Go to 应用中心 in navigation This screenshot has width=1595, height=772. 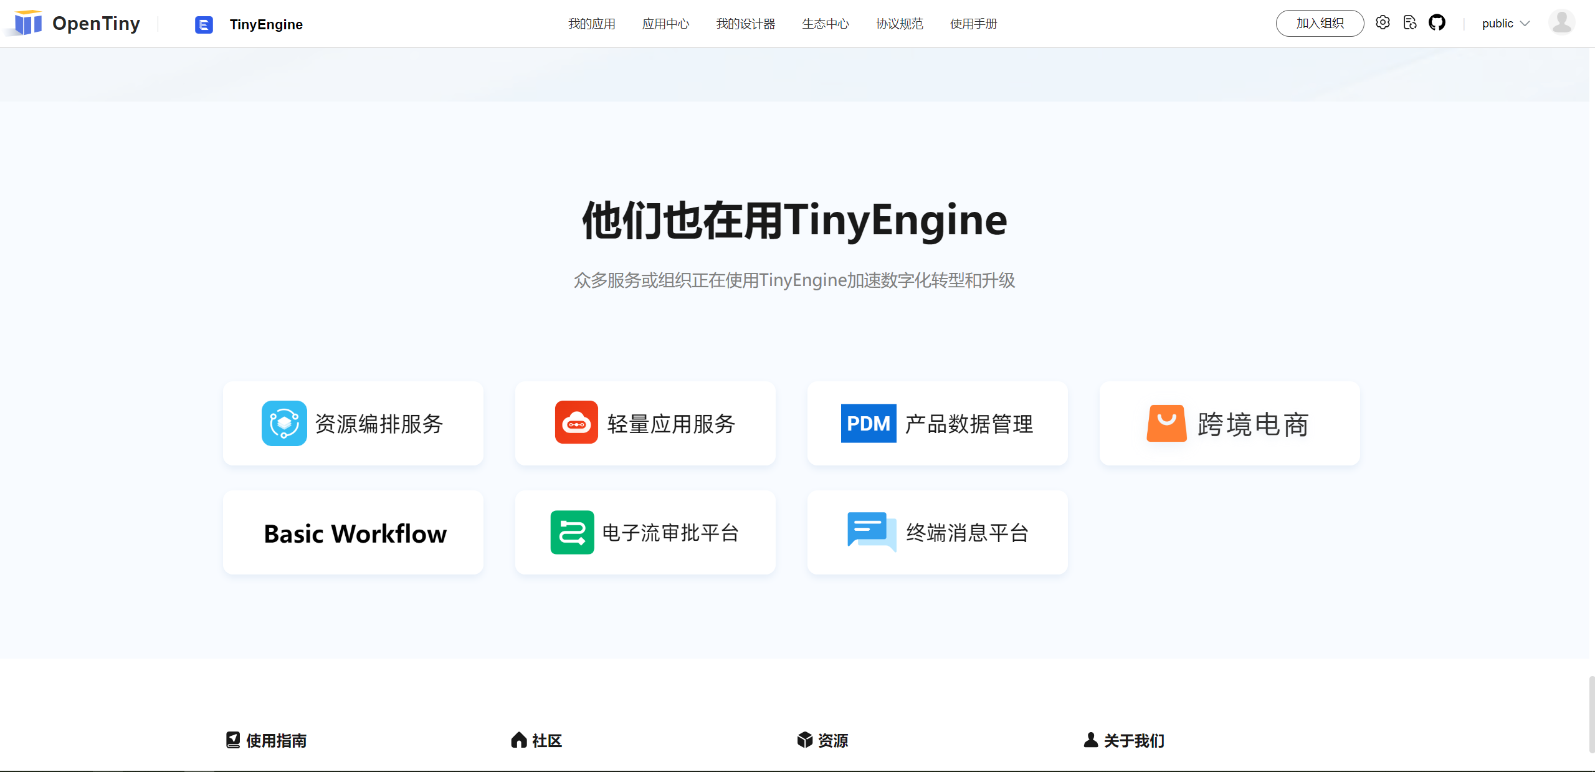pyautogui.click(x=665, y=24)
